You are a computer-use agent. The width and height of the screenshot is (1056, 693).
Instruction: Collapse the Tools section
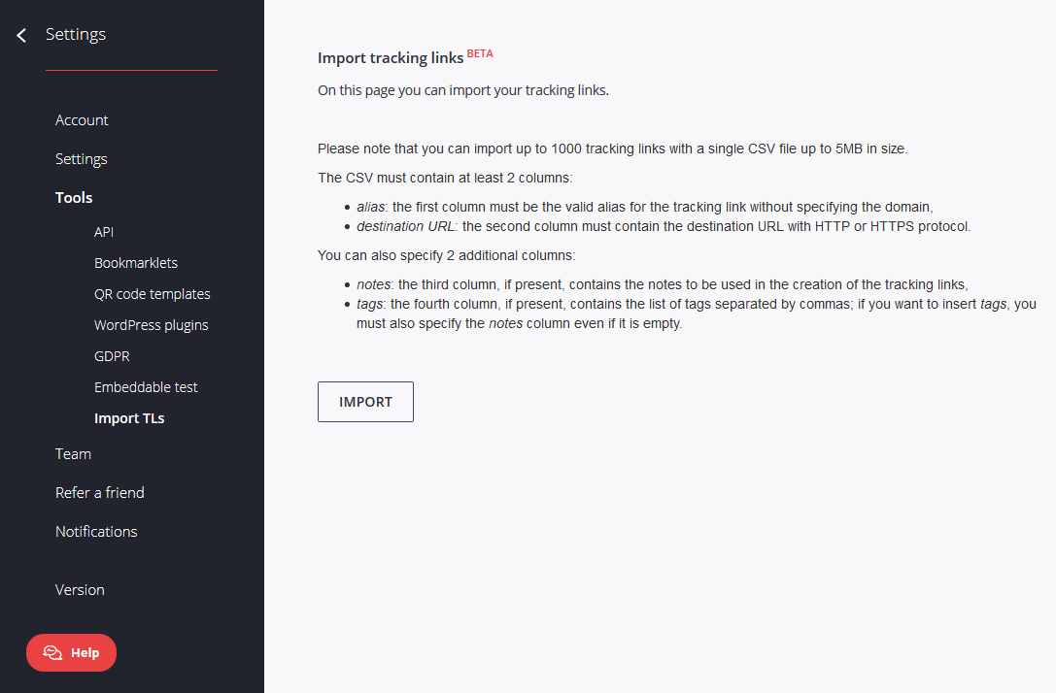74,198
